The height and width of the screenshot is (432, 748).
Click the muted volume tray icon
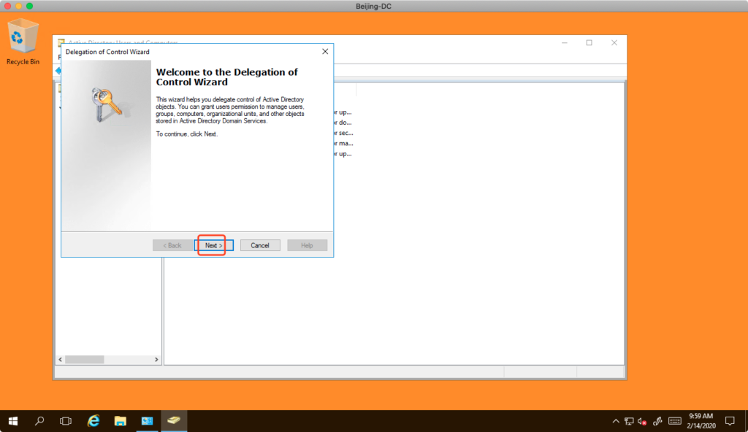(642, 421)
